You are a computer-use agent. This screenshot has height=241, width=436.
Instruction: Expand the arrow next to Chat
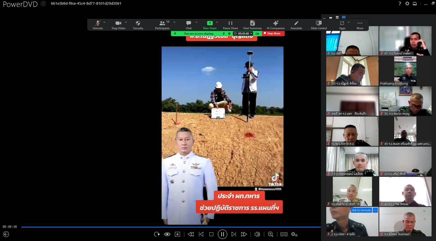[x=196, y=22]
